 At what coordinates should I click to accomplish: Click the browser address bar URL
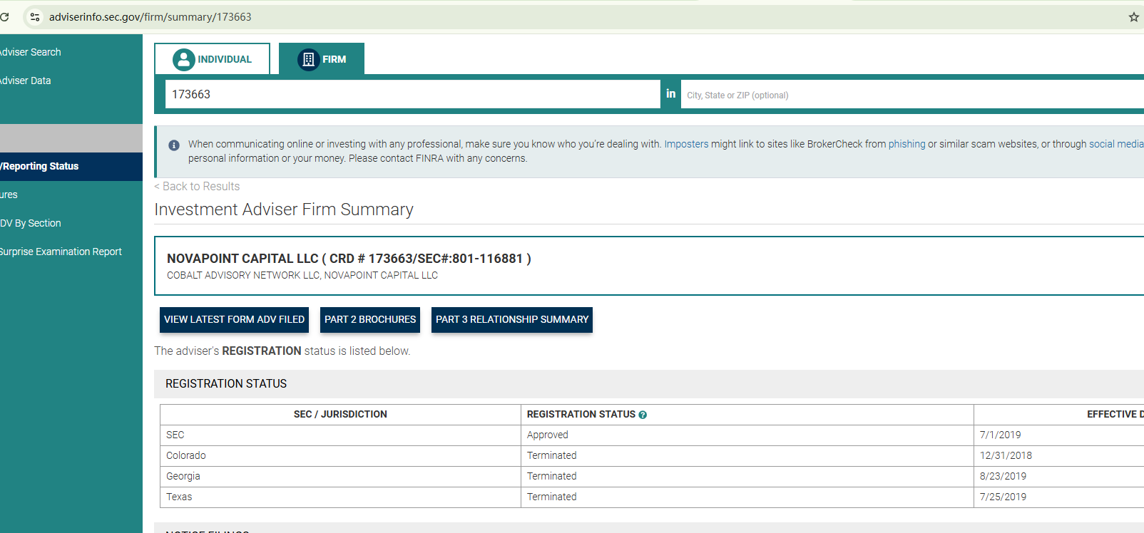[150, 17]
